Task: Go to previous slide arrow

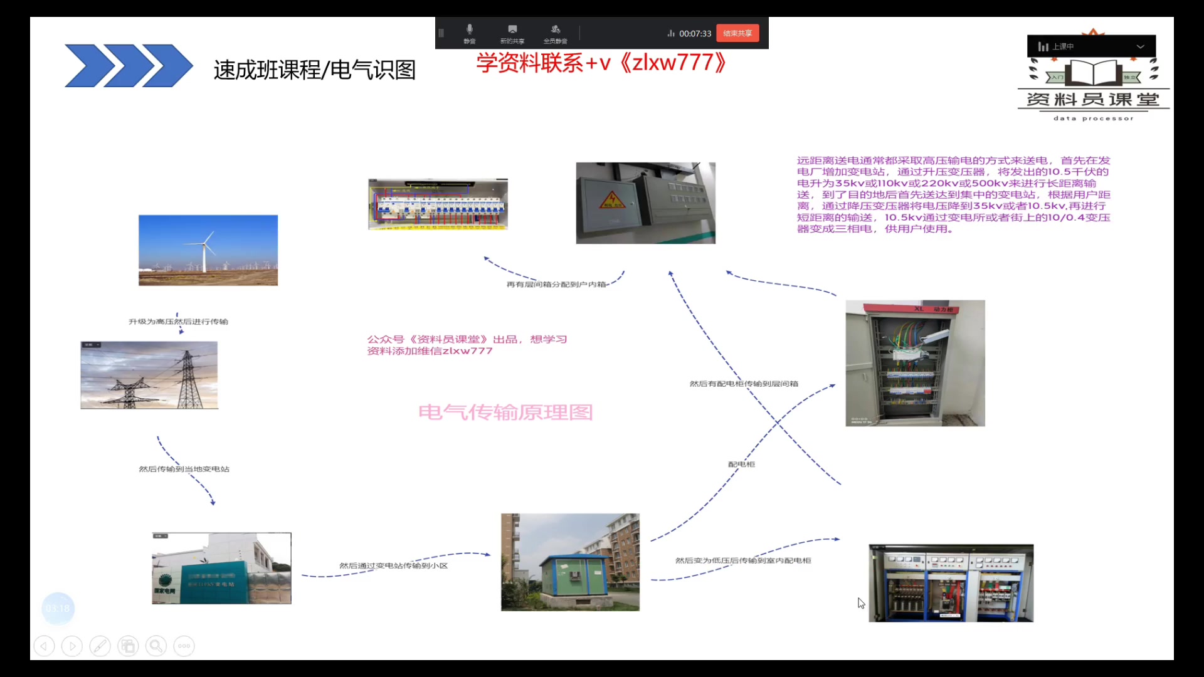Action: [44, 646]
